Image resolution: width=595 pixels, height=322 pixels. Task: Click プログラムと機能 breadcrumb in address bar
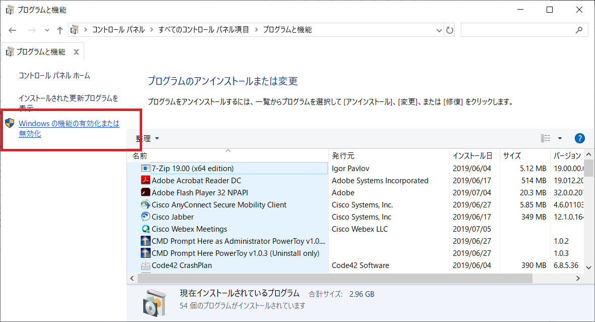tap(287, 30)
